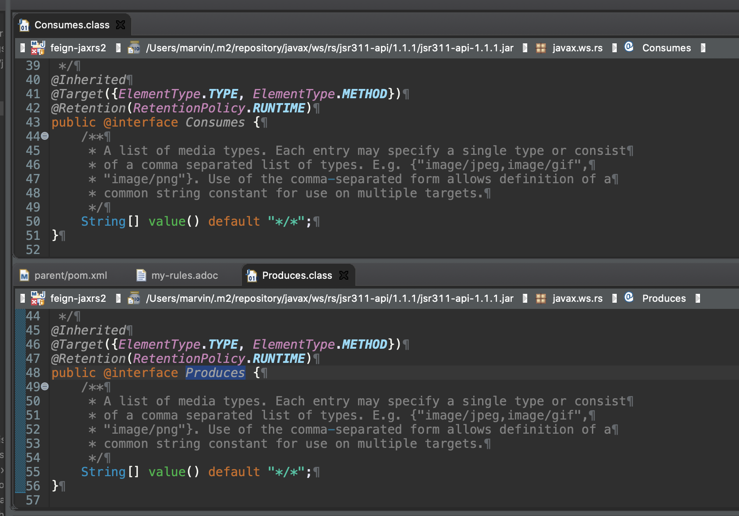Click the Consumes annotation icon in breadcrumb

629,46
